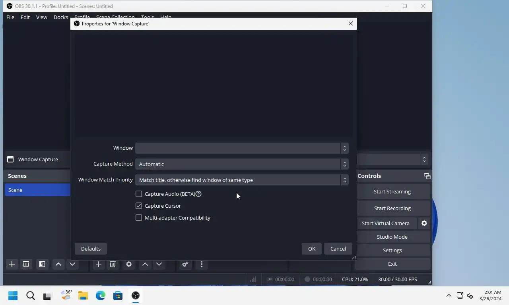Remove selected source with Sources trash icon
509x305 pixels.
click(113, 264)
